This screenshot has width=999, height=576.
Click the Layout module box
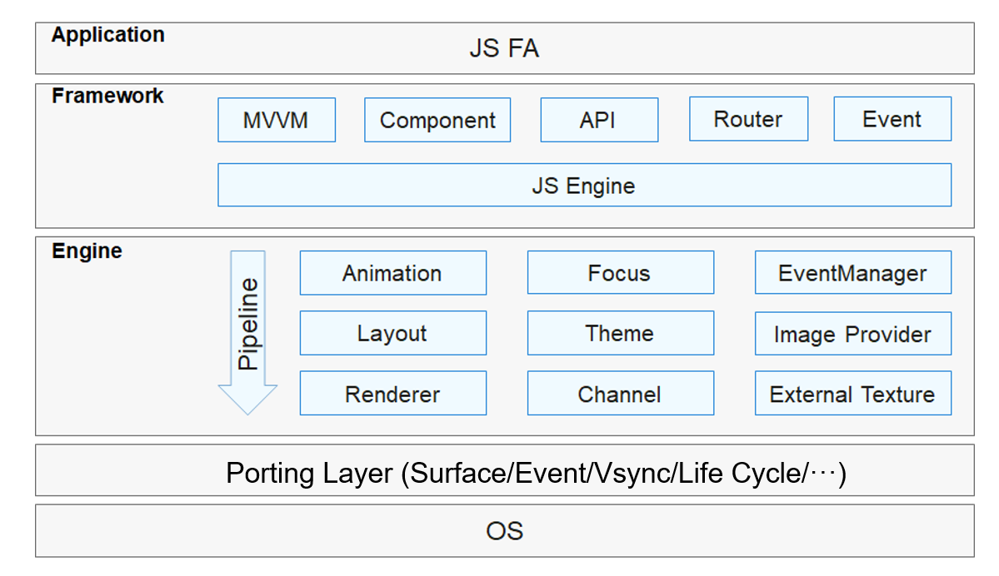(x=392, y=333)
